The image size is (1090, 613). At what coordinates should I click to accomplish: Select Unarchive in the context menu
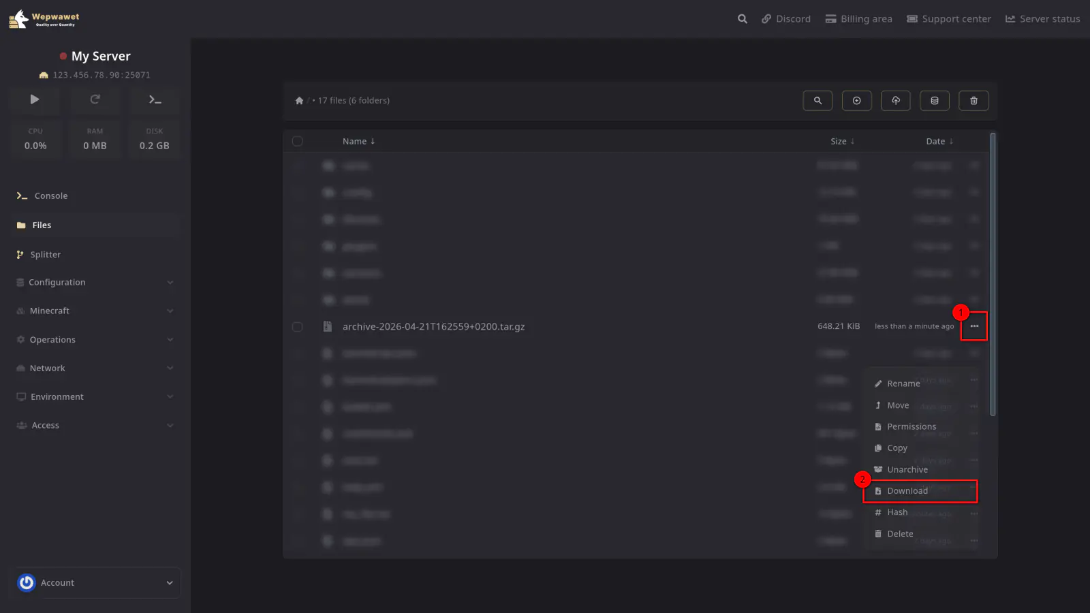(x=907, y=470)
